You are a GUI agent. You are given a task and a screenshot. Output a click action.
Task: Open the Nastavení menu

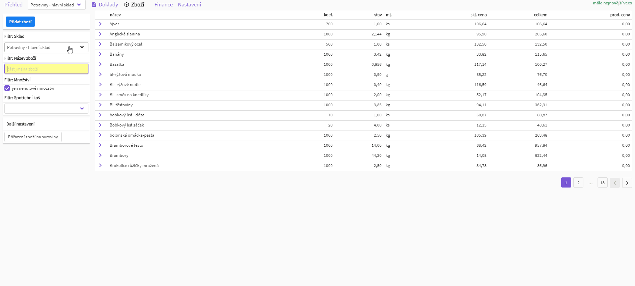point(189,5)
